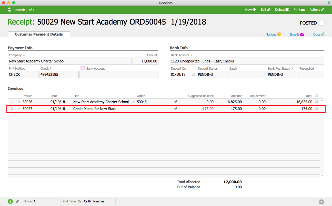Click the Edit pencil button
Image resolution: width=332 pixels, height=206 pixels.
click(x=265, y=10)
